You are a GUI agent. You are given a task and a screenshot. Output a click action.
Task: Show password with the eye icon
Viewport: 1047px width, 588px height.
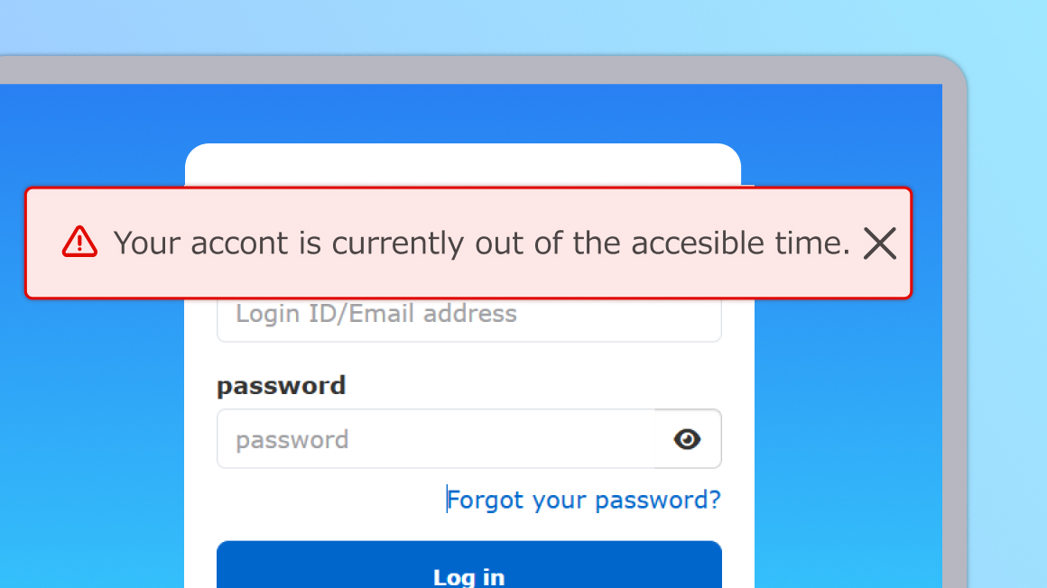click(x=688, y=439)
